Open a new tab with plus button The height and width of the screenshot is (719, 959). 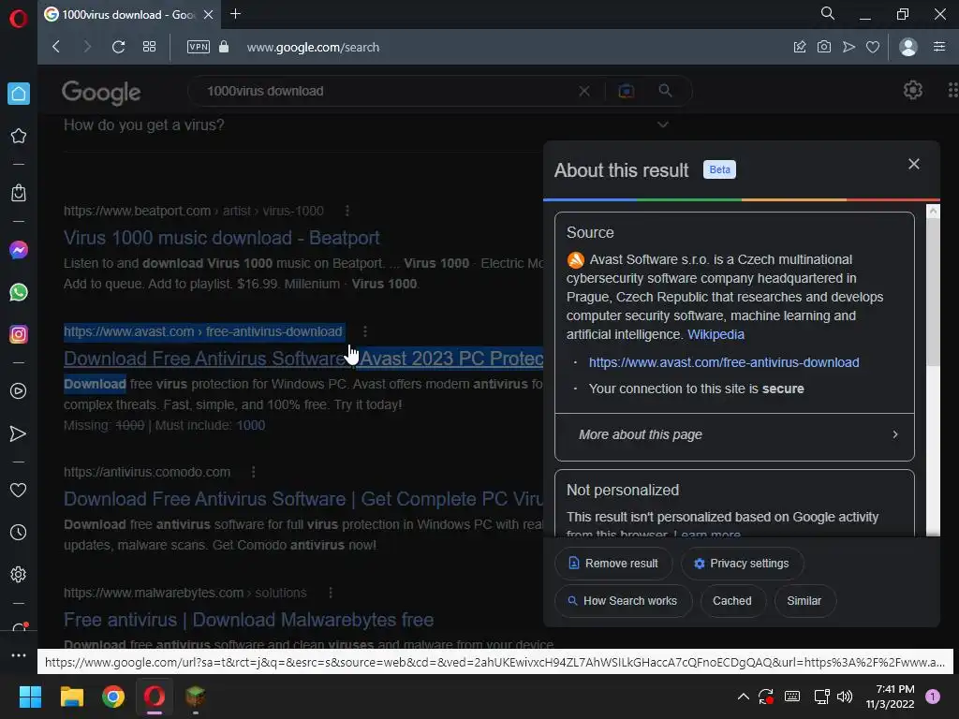coord(235,13)
